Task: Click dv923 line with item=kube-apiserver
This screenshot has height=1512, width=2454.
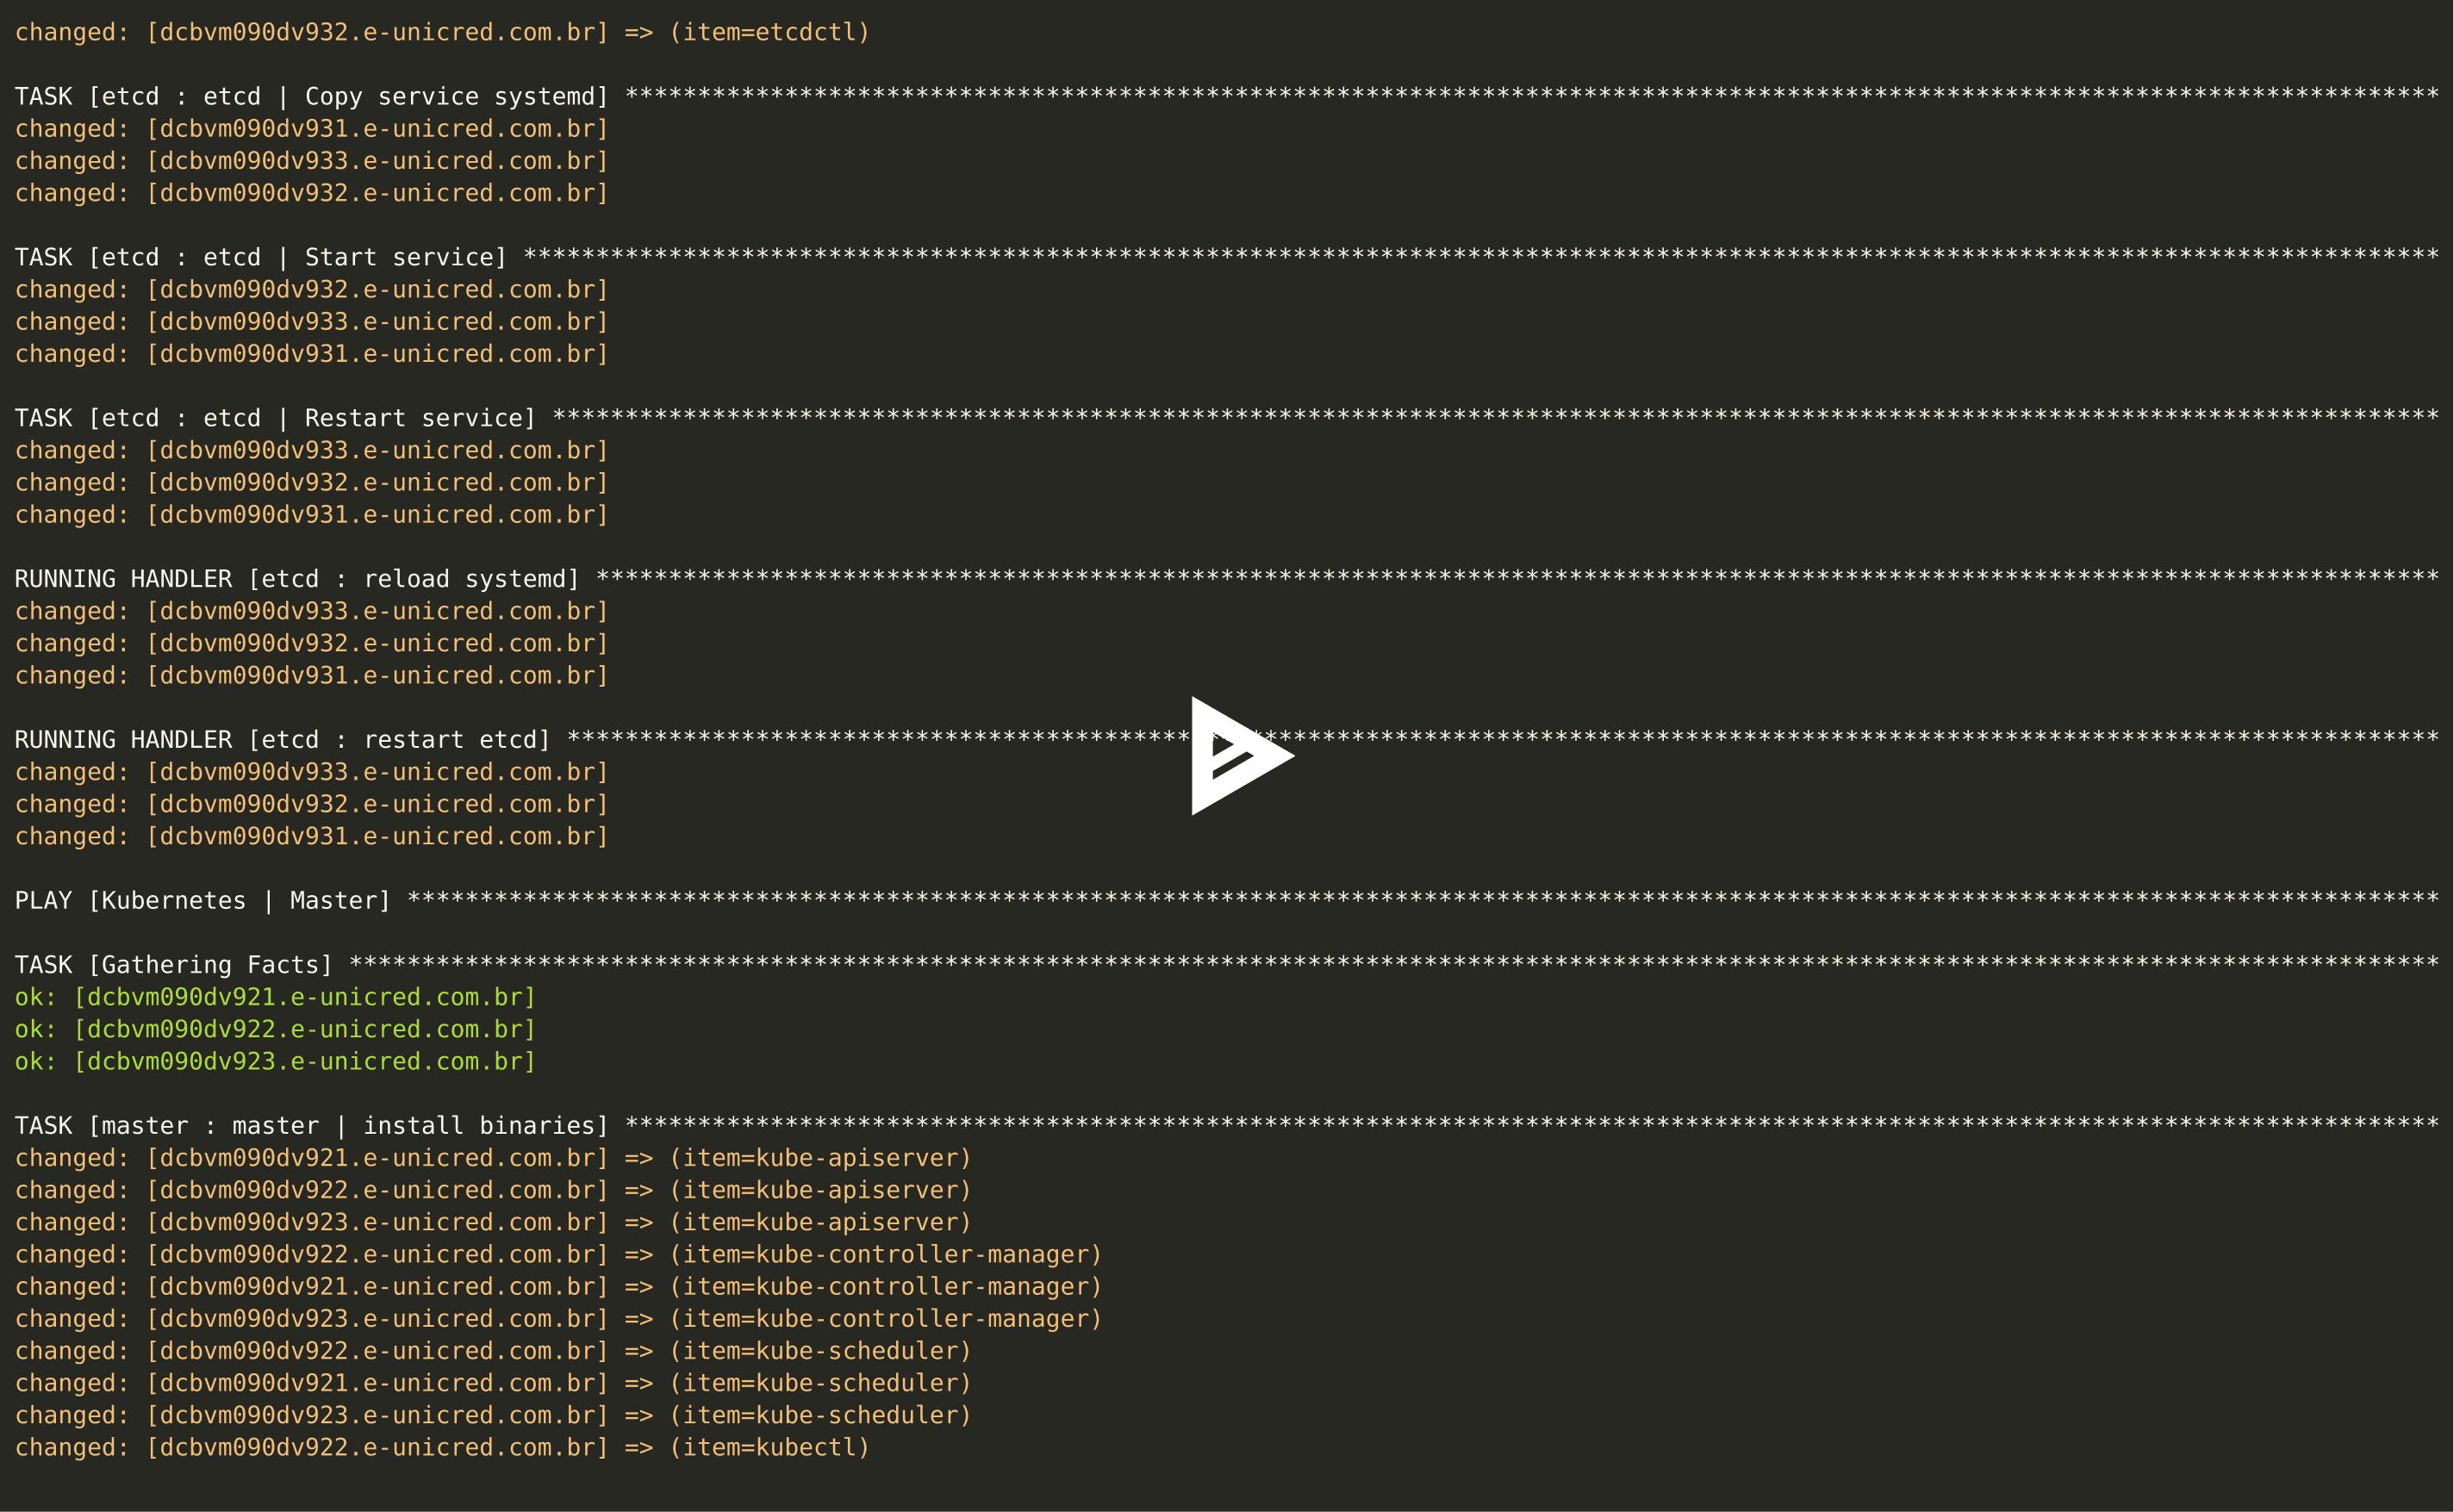Action: [493, 1222]
